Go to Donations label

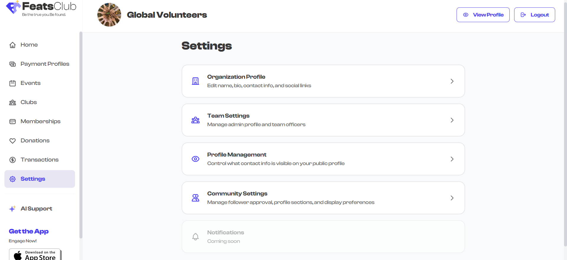click(35, 141)
